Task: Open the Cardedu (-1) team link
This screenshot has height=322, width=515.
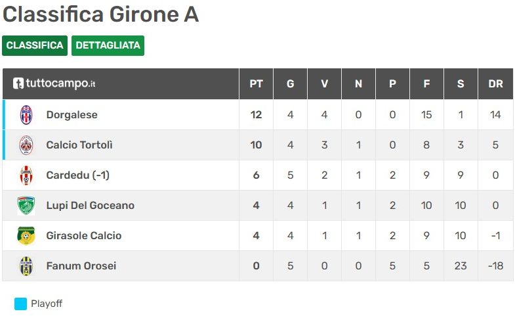Action: [78, 175]
